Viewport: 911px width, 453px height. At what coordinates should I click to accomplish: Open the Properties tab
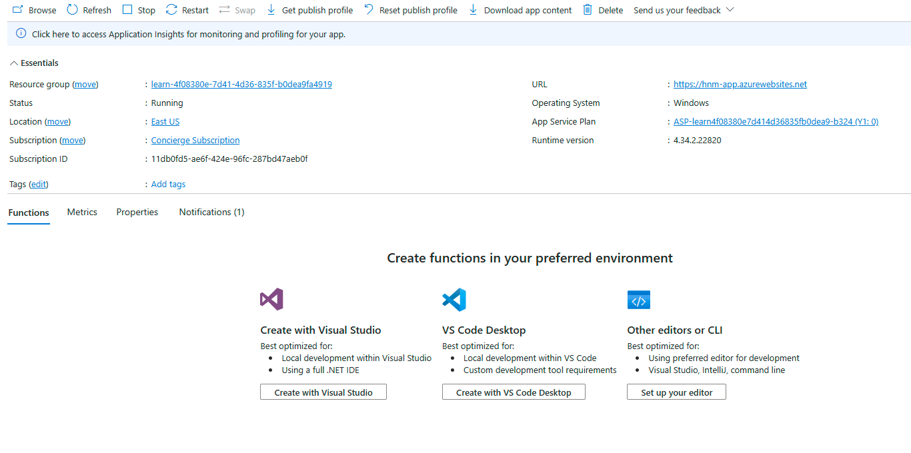point(137,212)
